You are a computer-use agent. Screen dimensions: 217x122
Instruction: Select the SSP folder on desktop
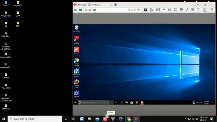coord(18,24)
